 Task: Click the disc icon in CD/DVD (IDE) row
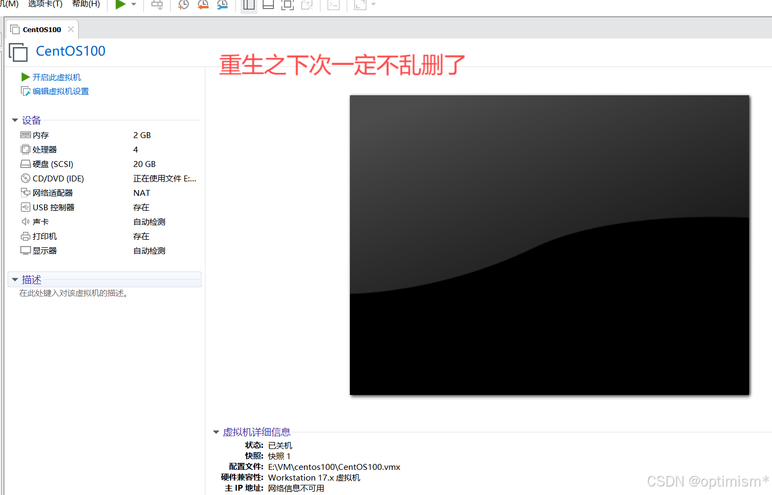tap(26, 178)
